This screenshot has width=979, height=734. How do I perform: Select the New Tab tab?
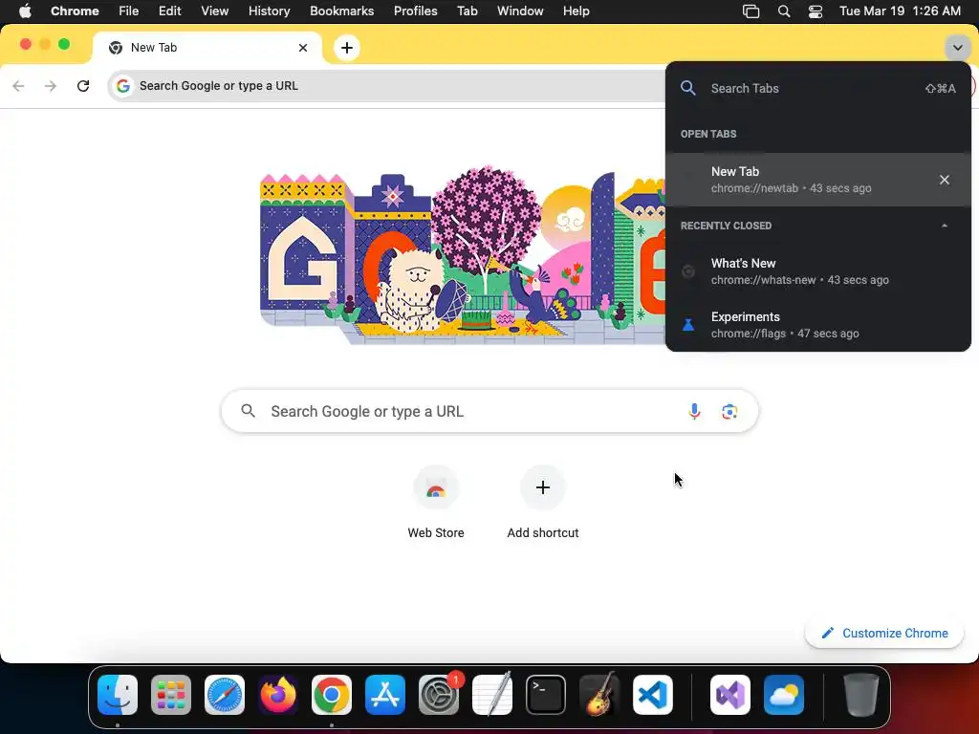[x=207, y=48]
